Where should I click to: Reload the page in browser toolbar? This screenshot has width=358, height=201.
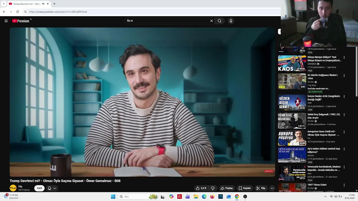point(17,12)
